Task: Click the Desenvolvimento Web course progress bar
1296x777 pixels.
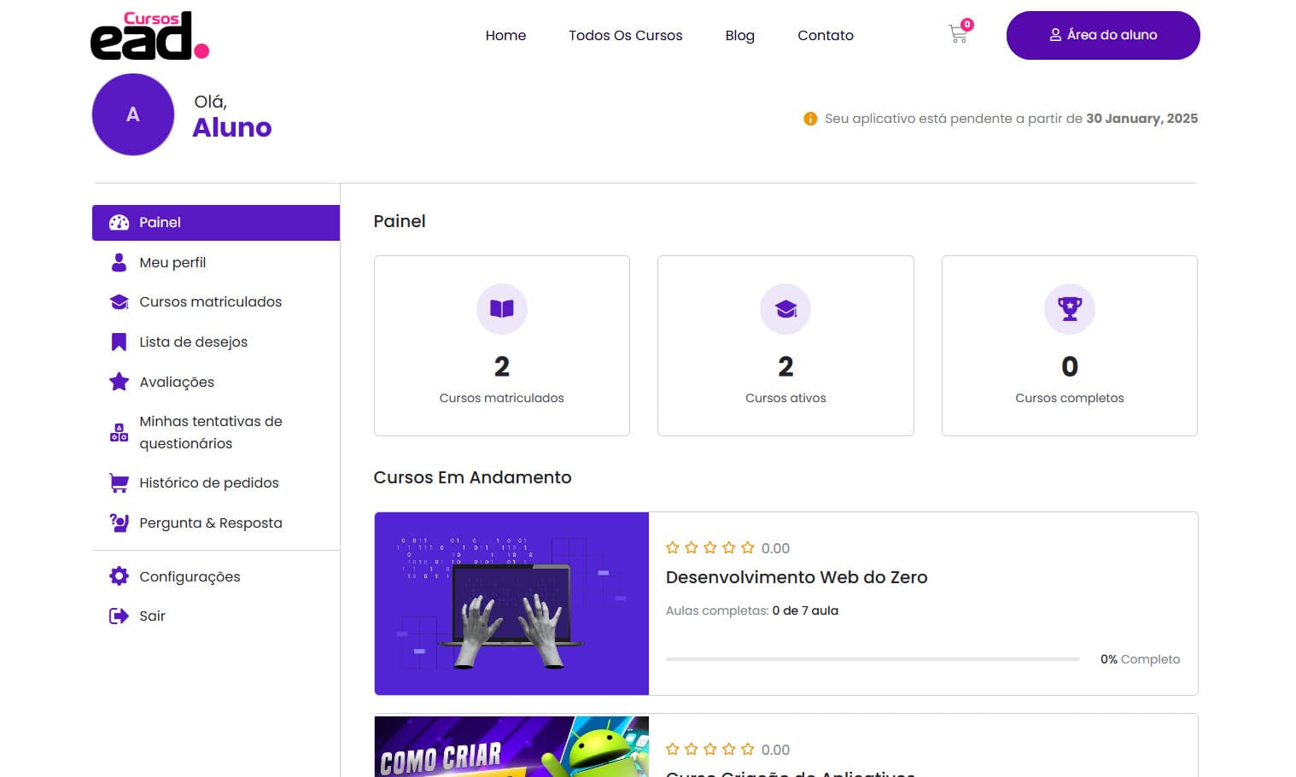Action: 873,659
